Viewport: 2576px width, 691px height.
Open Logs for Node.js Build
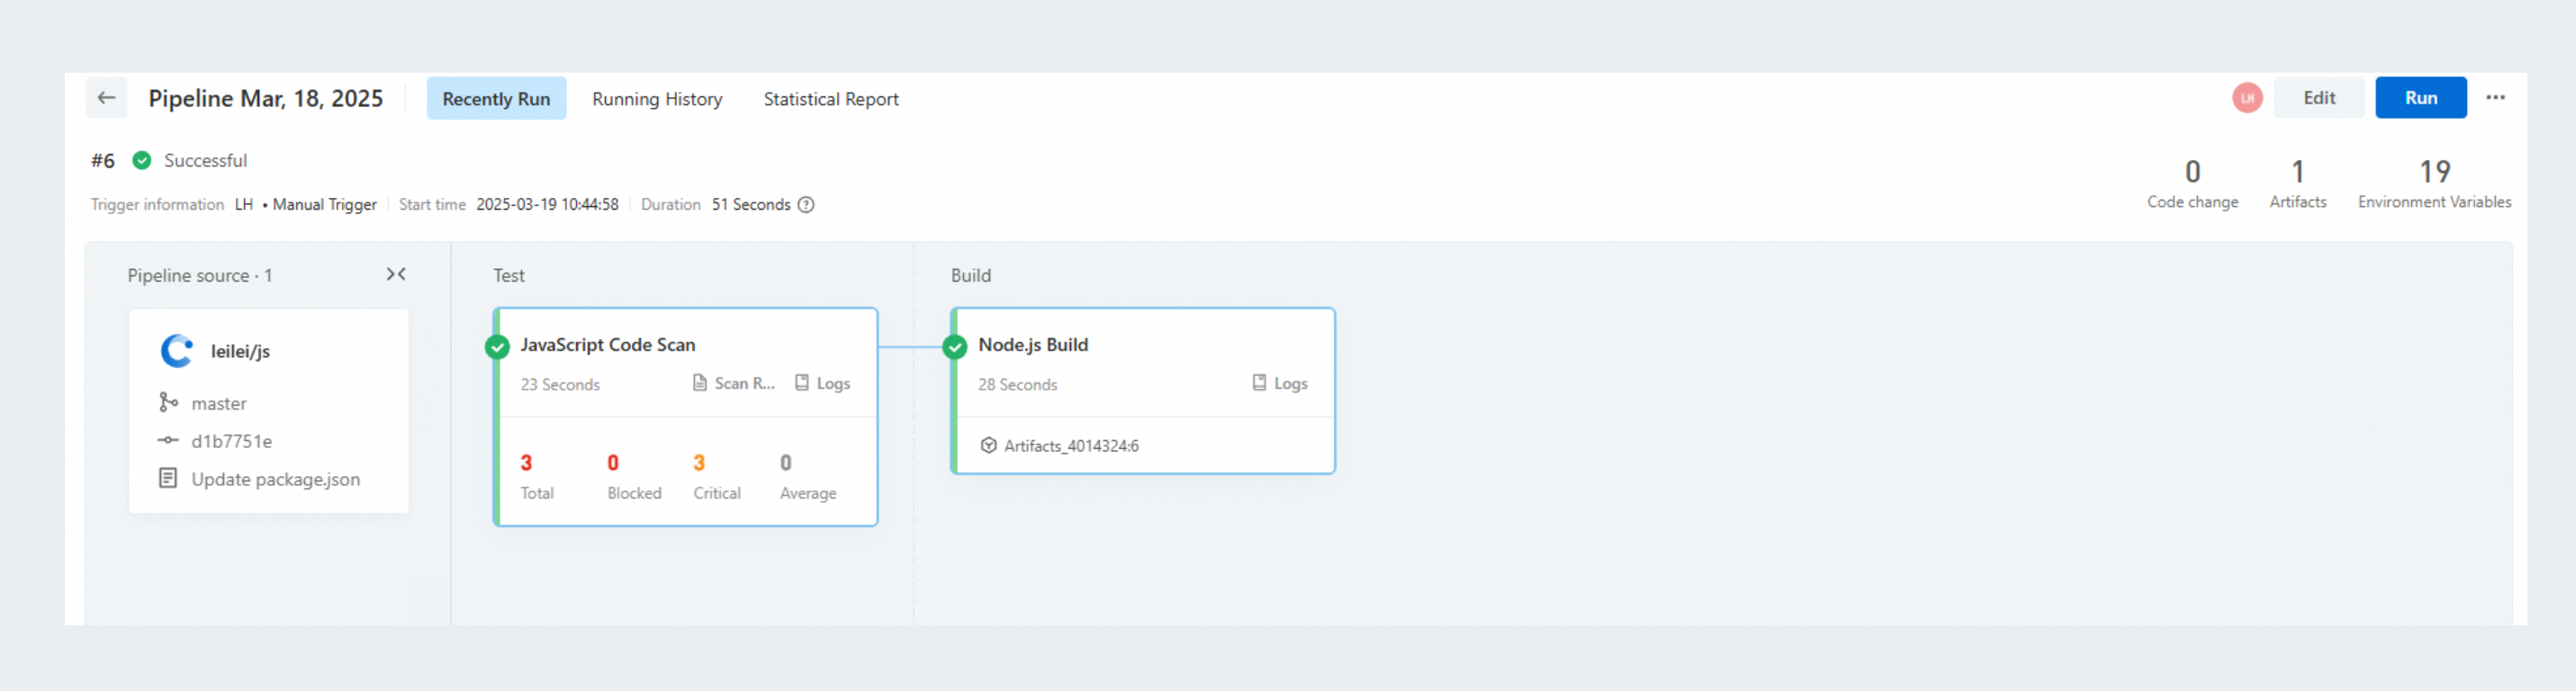pyautogui.click(x=1280, y=383)
